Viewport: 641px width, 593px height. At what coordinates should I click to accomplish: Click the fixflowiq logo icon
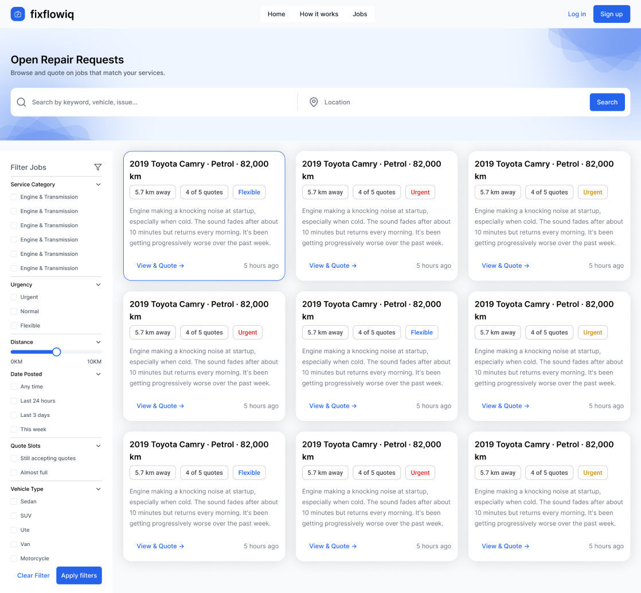point(18,14)
